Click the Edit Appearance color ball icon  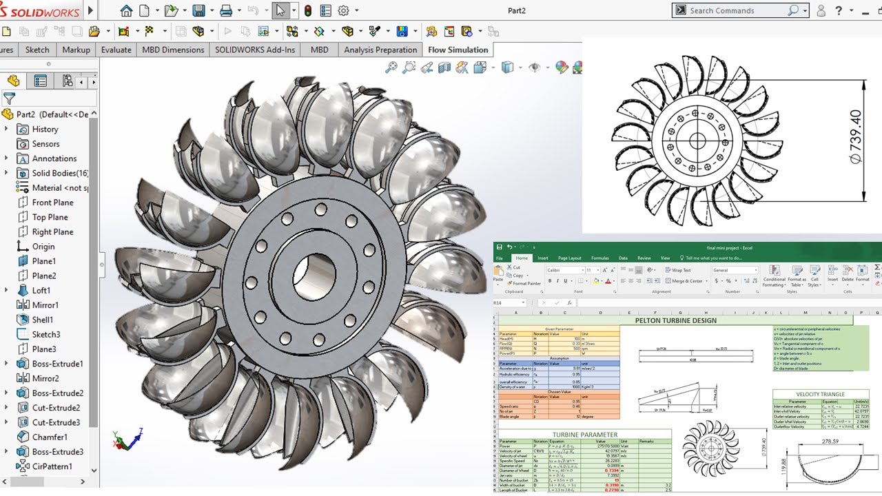(562, 68)
